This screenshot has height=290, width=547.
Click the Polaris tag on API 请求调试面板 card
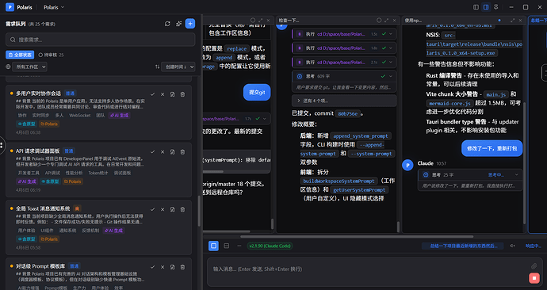(x=73, y=181)
